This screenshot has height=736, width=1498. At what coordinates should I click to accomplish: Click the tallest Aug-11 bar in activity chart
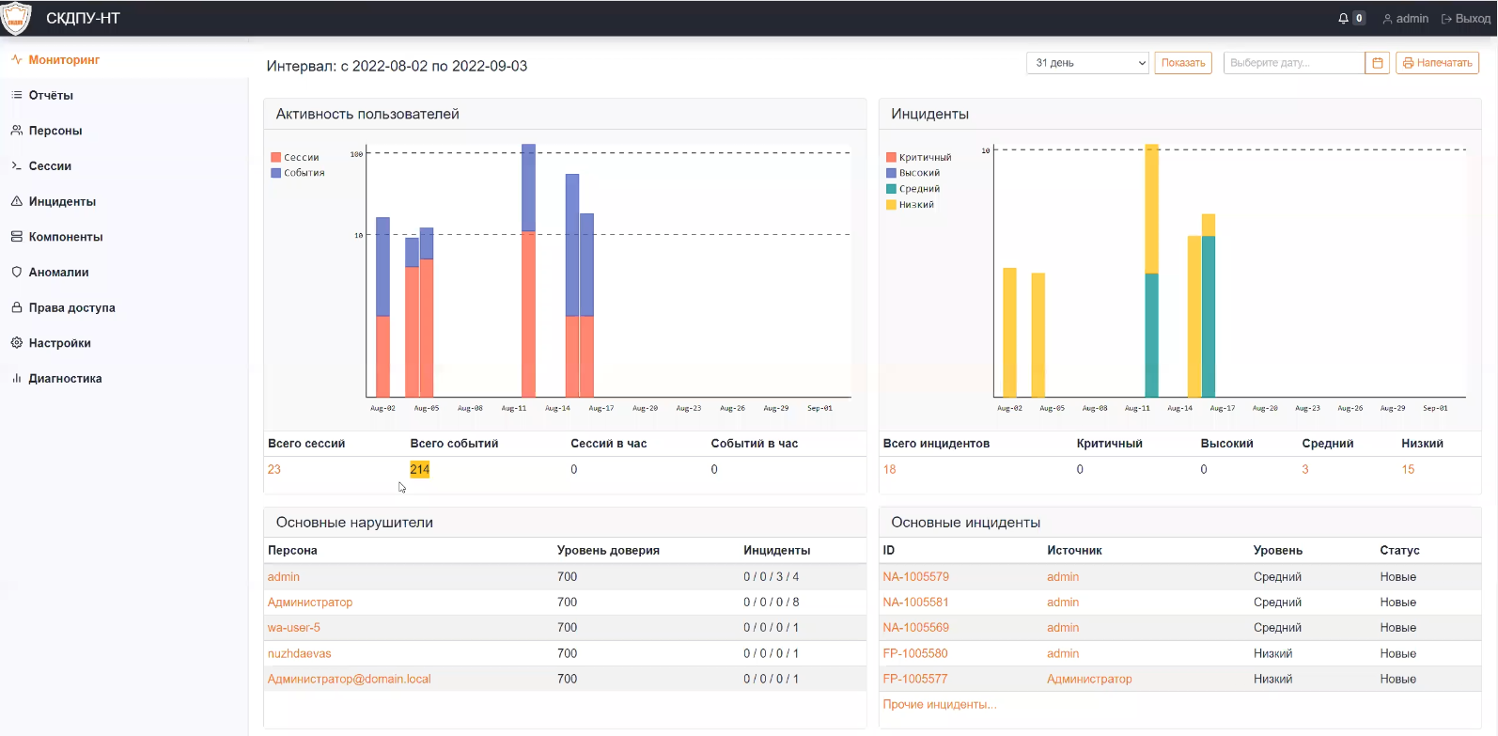click(528, 271)
